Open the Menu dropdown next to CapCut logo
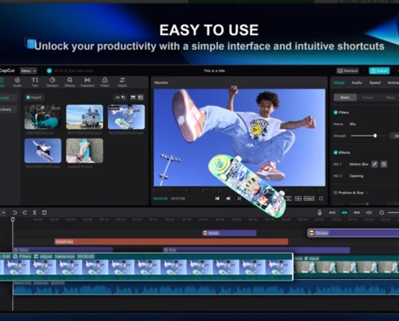Screen dimensions: 399x321 [x=28, y=71]
